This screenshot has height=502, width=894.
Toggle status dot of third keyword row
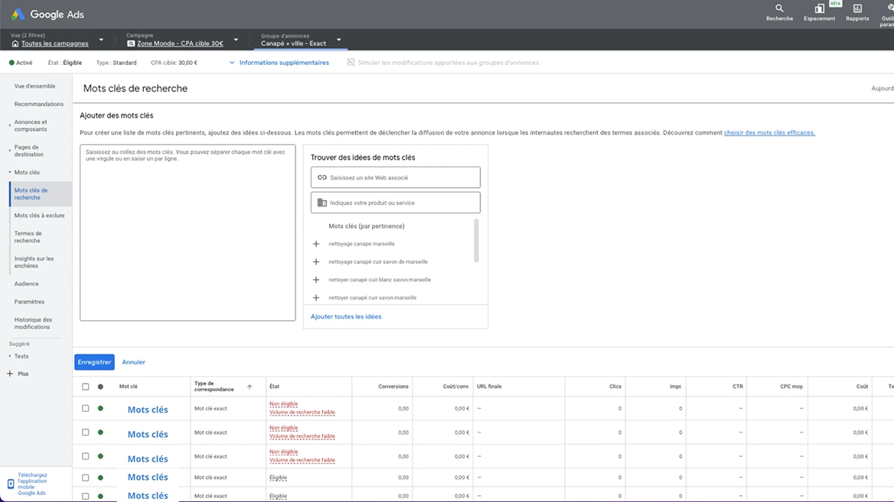coord(100,456)
